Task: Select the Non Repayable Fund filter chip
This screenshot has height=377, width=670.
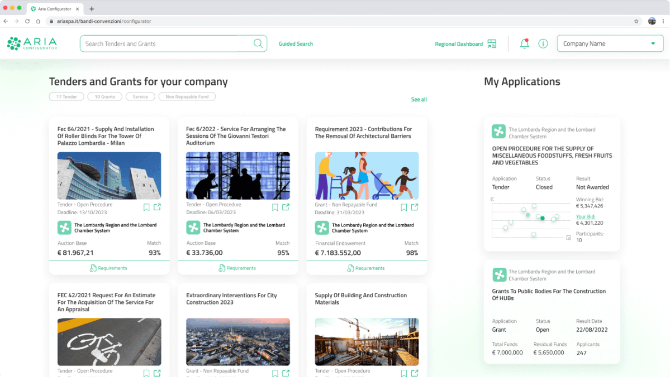Action: [187, 96]
